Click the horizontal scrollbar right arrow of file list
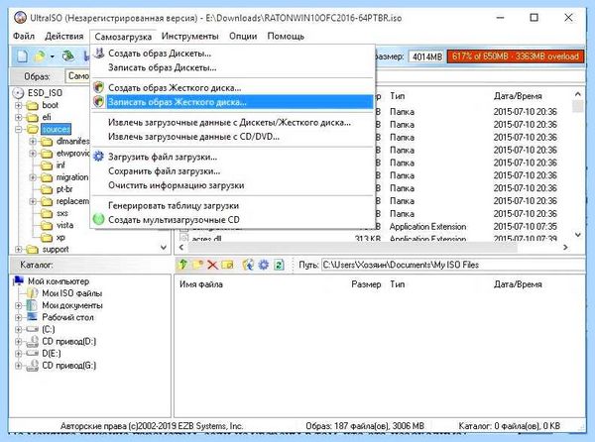Screen dimensions: 595x442 (565, 247)
